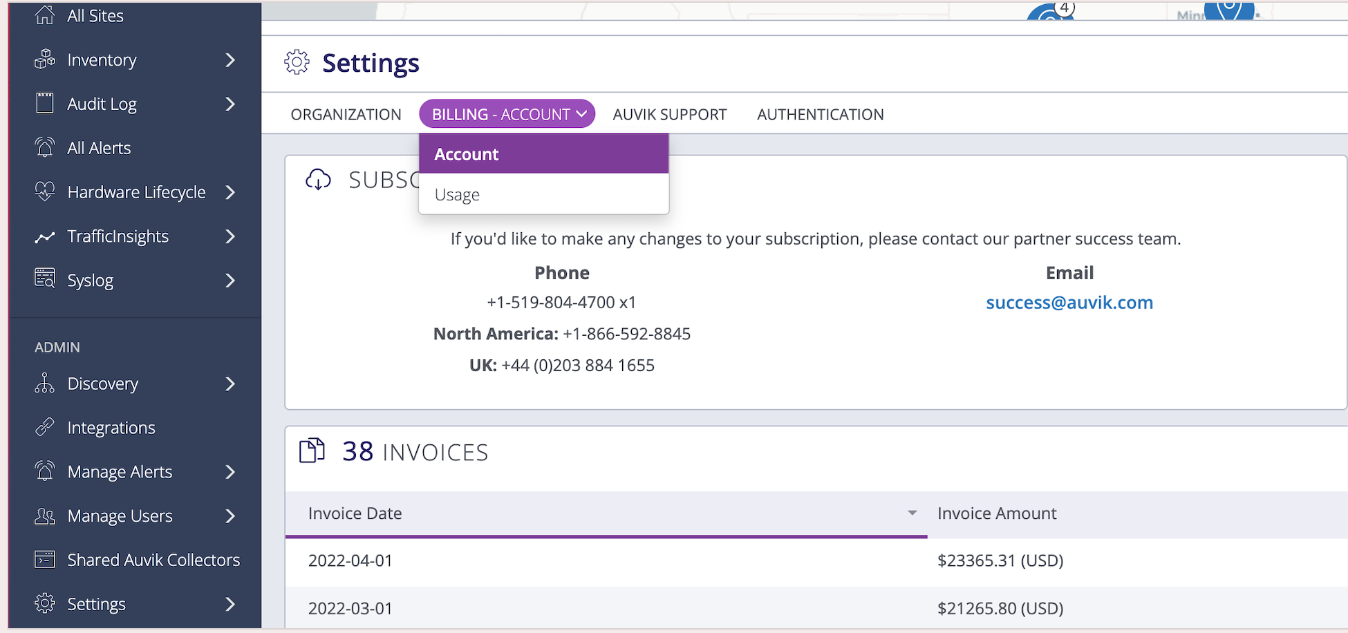Expand the Hardware Lifecycle submenu chevron
Image resolution: width=1348 pixels, height=633 pixels.
click(x=230, y=192)
